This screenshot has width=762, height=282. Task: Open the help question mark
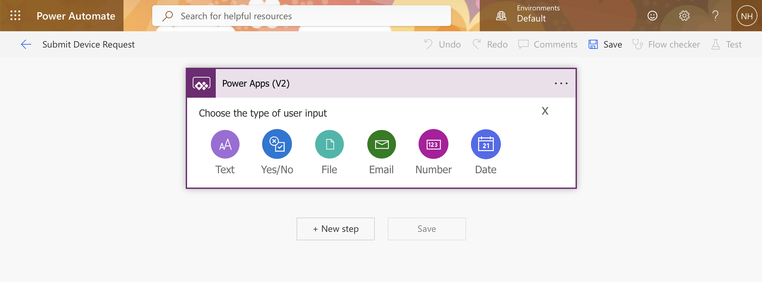click(715, 16)
